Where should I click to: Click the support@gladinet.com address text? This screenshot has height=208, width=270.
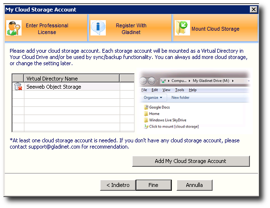click(54, 147)
